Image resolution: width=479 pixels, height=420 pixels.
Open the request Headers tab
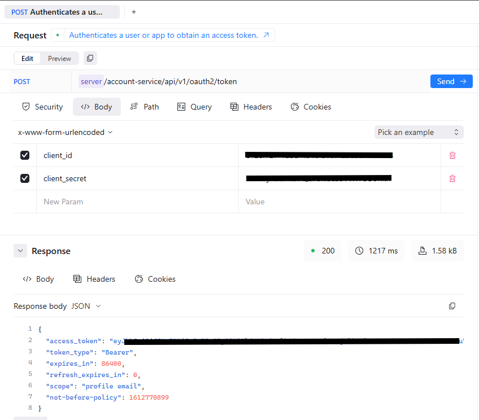coord(251,107)
